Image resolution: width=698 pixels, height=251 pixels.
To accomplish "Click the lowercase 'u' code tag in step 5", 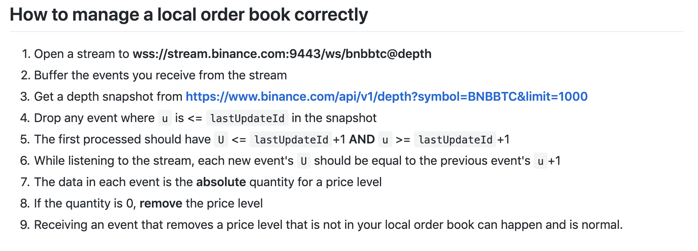I will pyautogui.click(x=385, y=140).
